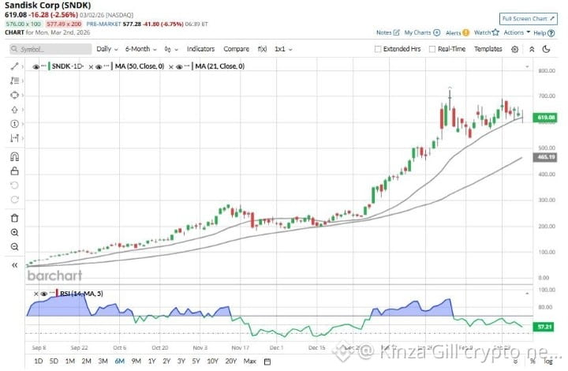
Task: Open the Actions dropdown menu
Action: 517,32
